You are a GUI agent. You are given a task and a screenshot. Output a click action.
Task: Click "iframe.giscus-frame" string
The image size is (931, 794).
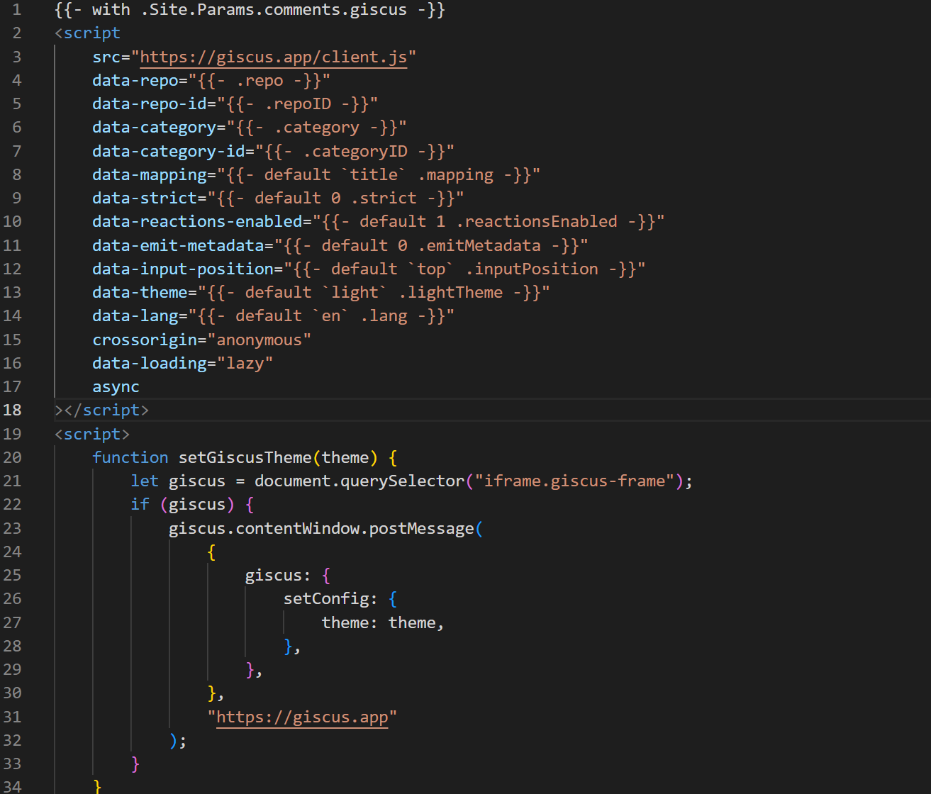574,481
